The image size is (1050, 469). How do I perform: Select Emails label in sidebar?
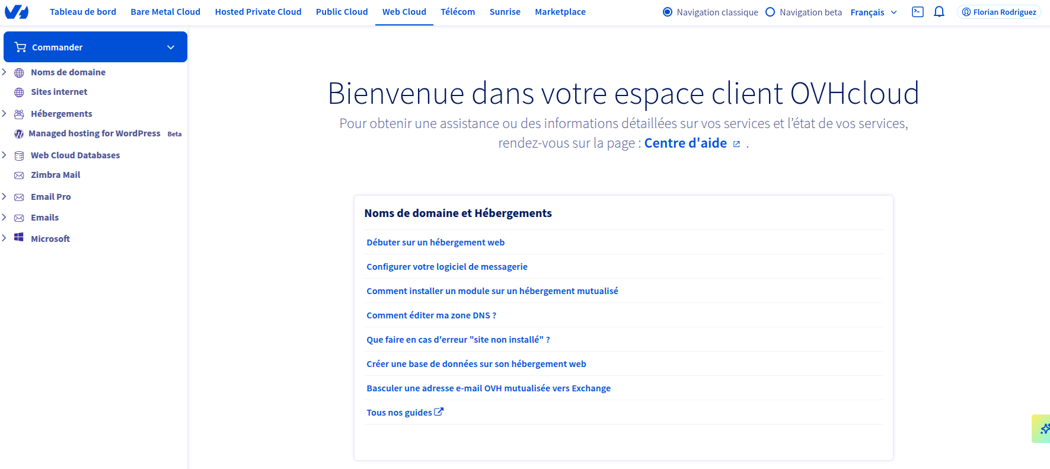click(44, 218)
